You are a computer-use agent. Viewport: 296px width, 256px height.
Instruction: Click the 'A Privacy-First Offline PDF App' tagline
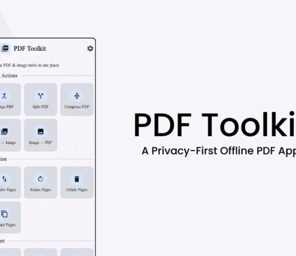pyautogui.click(x=219, y=151)
